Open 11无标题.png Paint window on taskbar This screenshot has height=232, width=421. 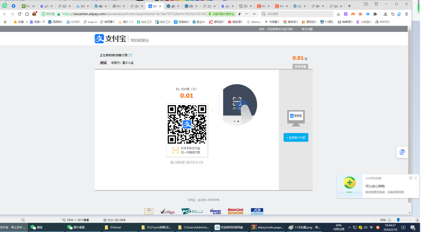304,227
